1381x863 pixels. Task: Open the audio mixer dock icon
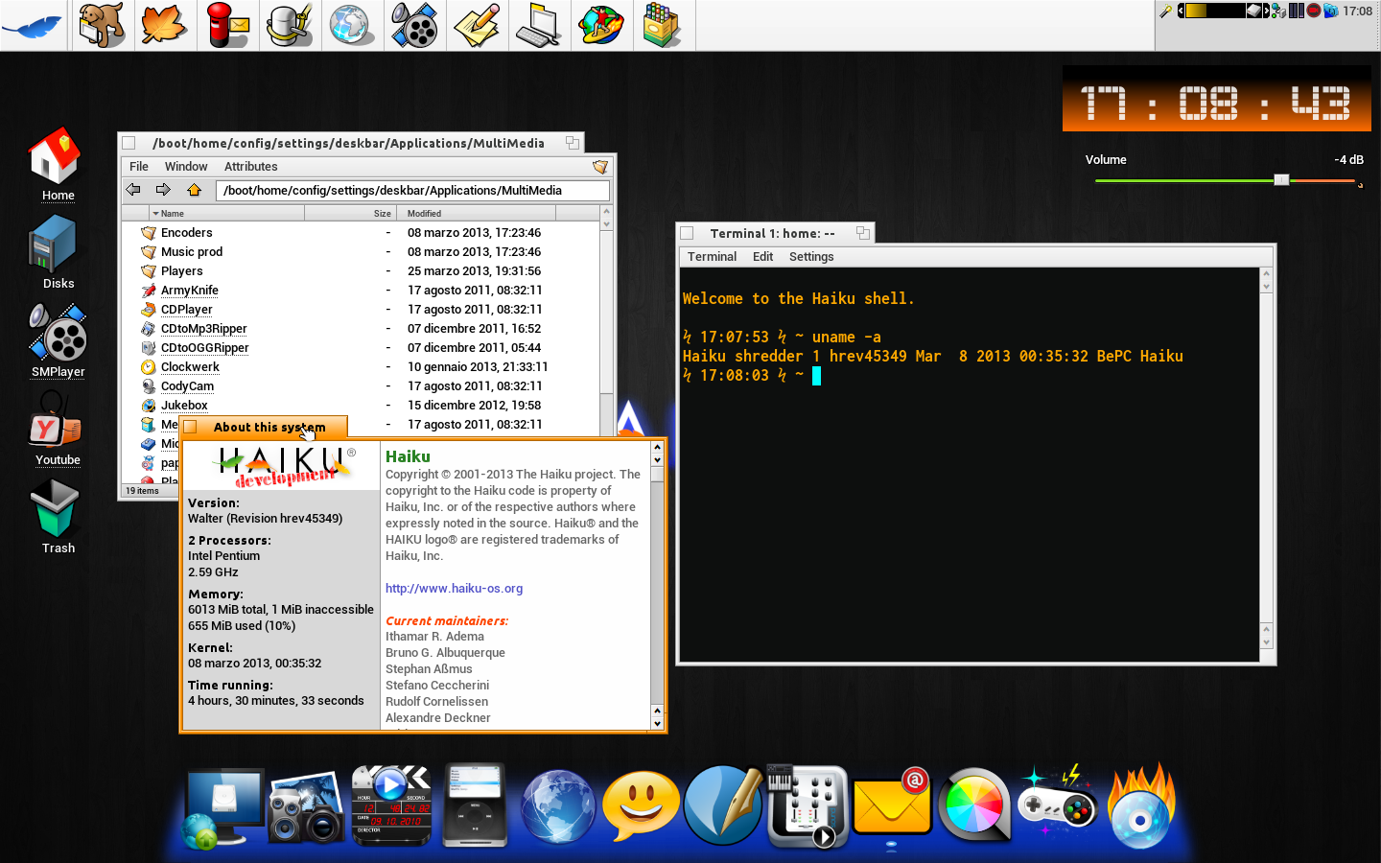click(x=808, y=805)
